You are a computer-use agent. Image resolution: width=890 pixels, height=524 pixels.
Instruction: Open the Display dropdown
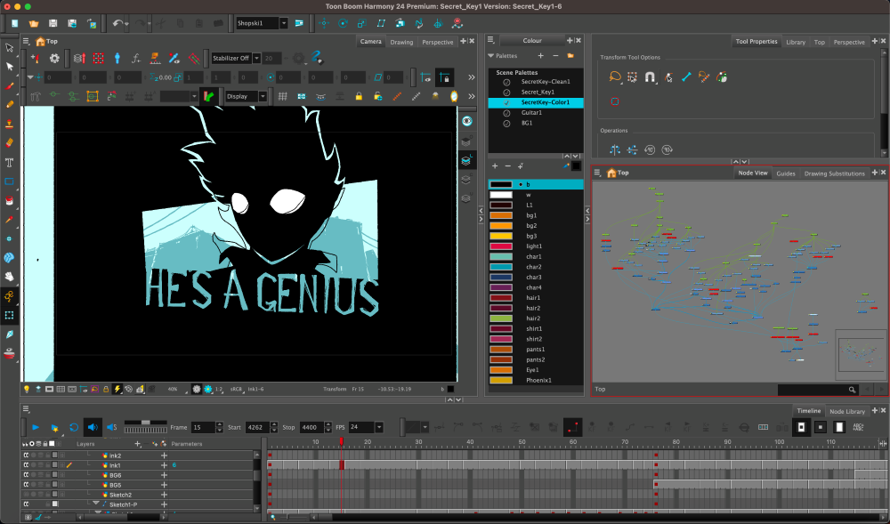pyautogui.click(x=263, y=96)
